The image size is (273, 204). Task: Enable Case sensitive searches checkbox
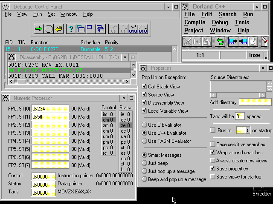pos(213,144)
